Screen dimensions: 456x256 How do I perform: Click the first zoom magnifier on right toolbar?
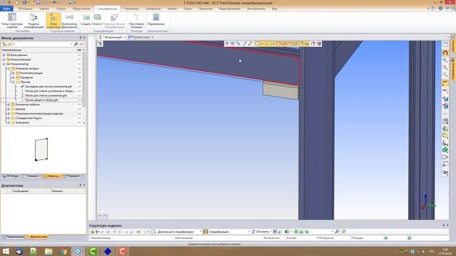point(445,60)
